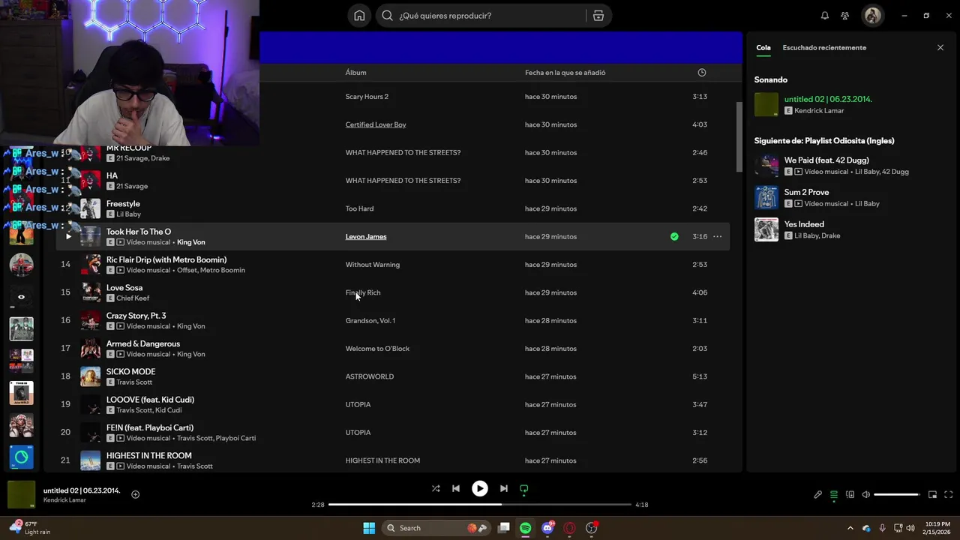Screen dimensions: 960x540
Task: Play Took Her To The O row button
Action: pyautogui.click(x=68, y=236)
